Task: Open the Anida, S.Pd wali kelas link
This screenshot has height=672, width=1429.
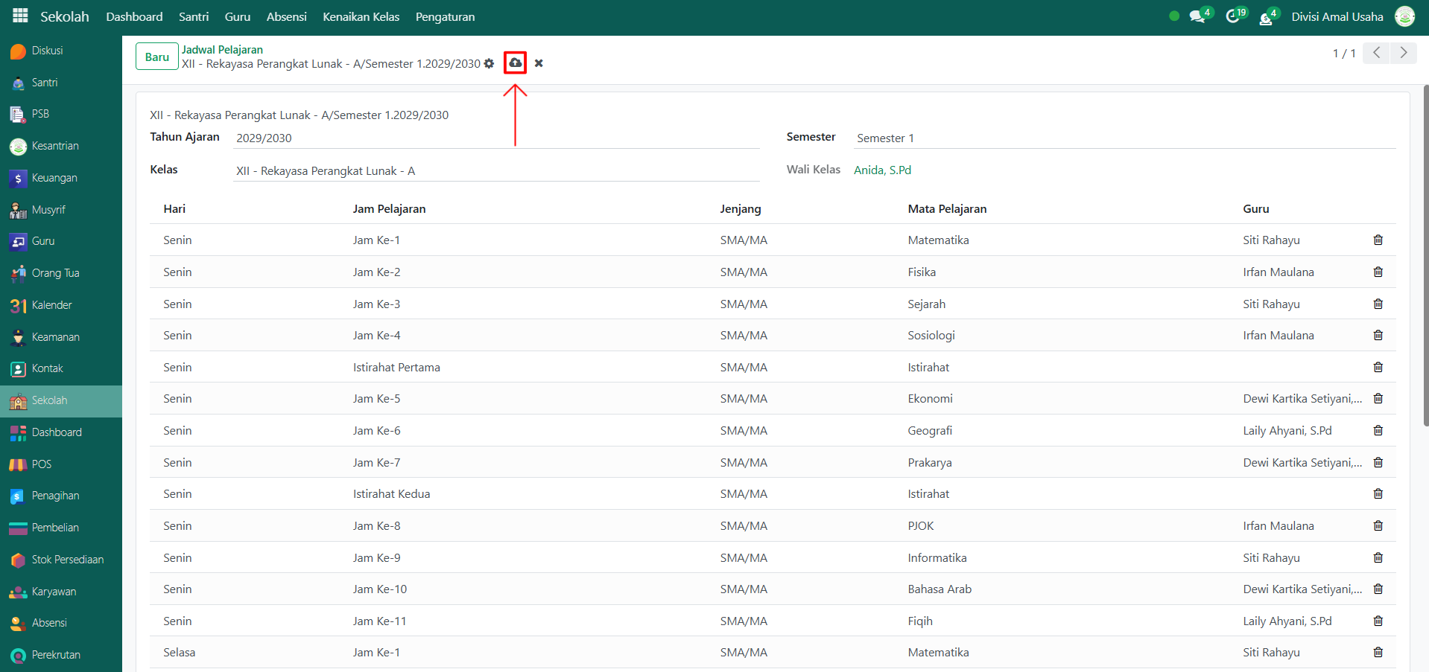Action: [x=882, y=170]
